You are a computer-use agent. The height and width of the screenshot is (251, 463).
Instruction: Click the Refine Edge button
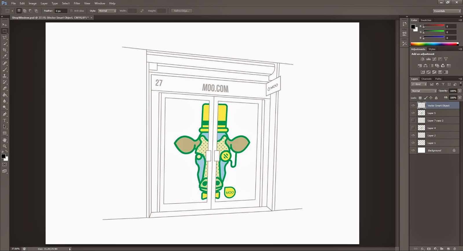click(181, 11)
